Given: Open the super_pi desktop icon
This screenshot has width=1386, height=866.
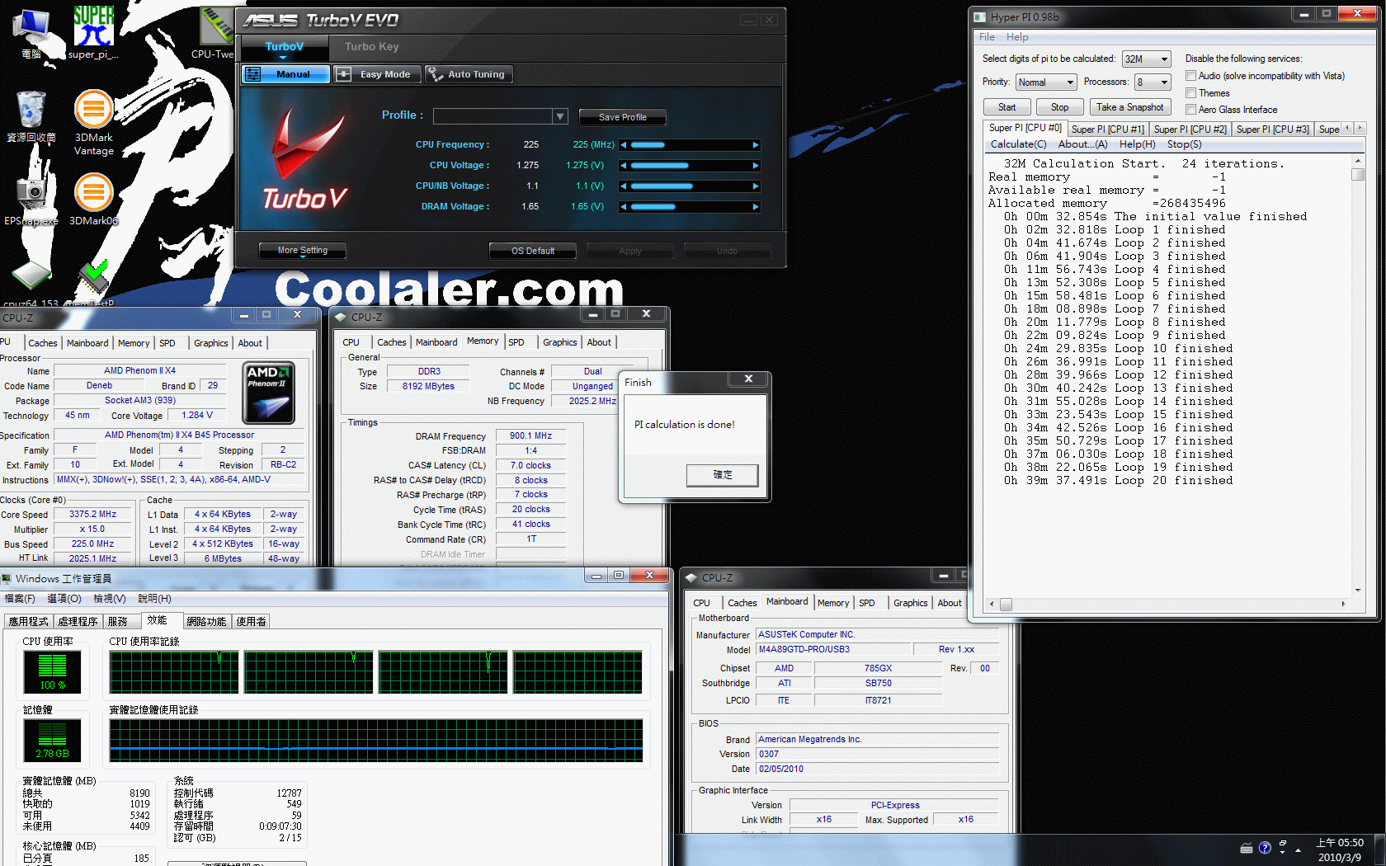Looking at the screenshot, I should coord(93,31).
